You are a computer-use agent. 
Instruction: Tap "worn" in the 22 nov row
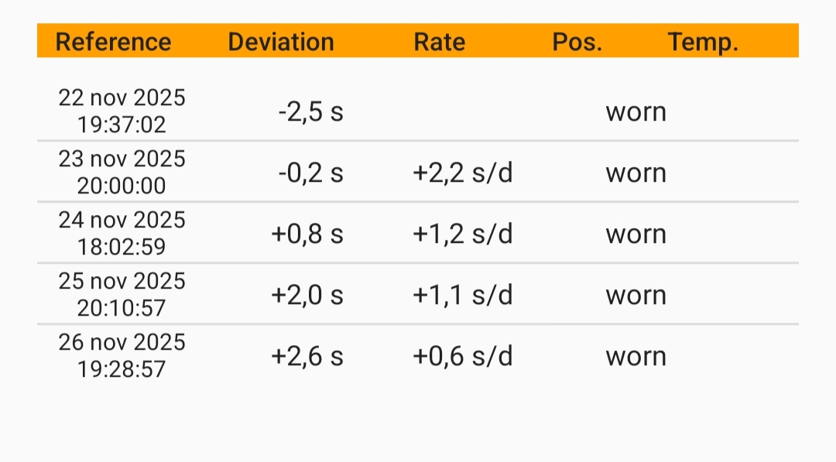pos(636,111)
